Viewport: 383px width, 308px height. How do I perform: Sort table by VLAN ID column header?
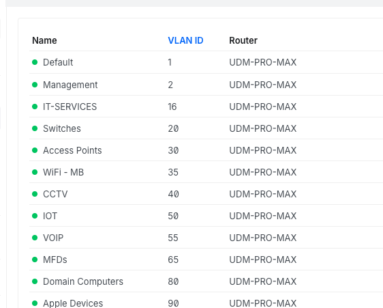coord(185,40)
